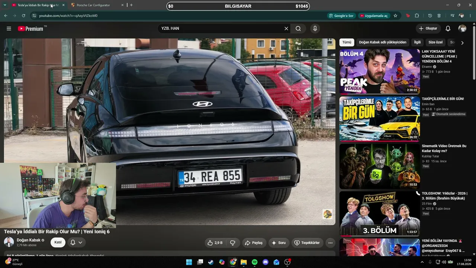Open the media controls toolbar icon
The image size is (476, 268).
tap(452, 16)
